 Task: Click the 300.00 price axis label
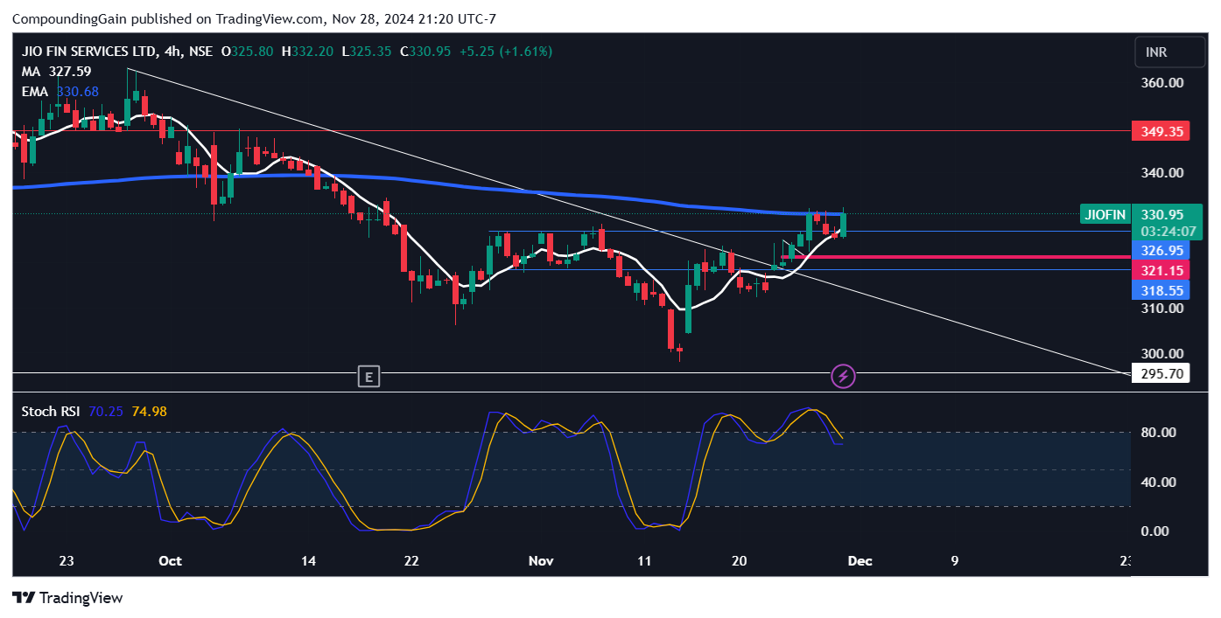(x=1162, y=354)
